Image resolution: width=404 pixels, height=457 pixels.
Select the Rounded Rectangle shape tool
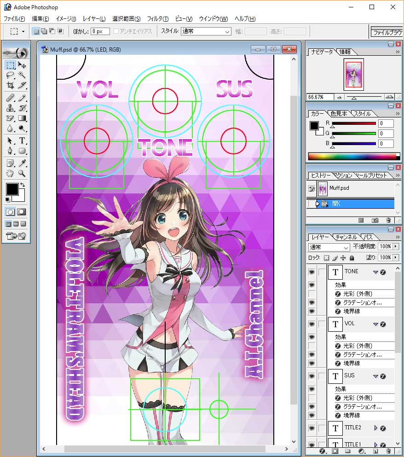tap(22, 151)
